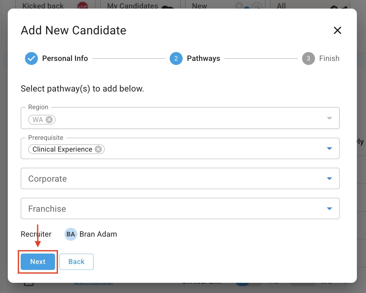Open the Franchise dropdown arrow

tap(329, 209)
